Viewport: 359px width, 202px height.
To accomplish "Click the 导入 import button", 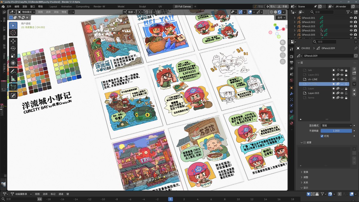I will click(271, 6).
